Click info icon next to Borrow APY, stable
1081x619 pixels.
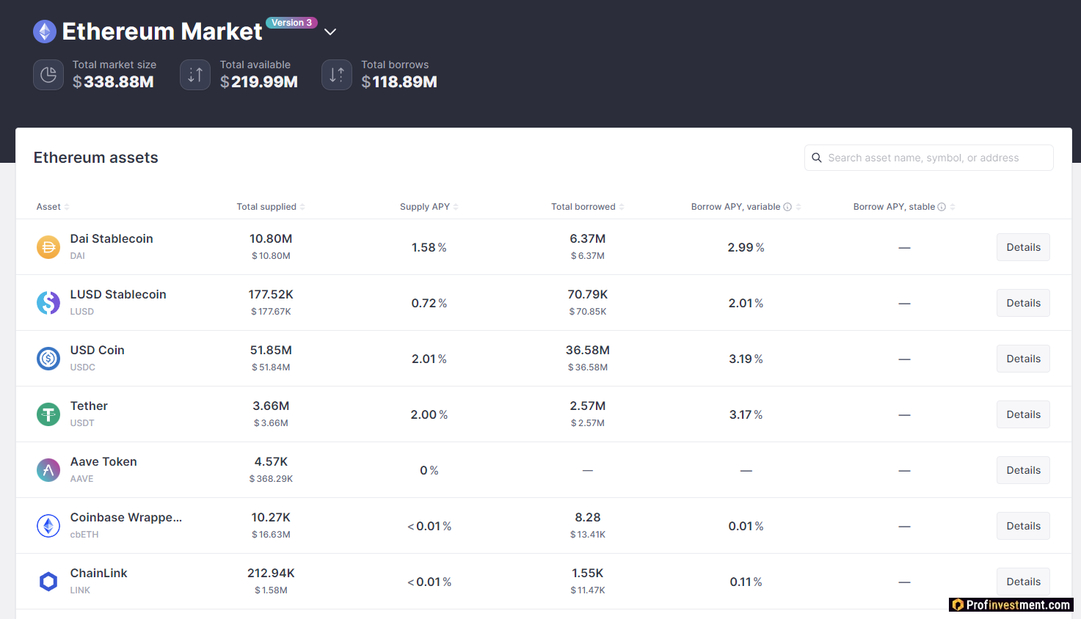[x=942, y=207]
